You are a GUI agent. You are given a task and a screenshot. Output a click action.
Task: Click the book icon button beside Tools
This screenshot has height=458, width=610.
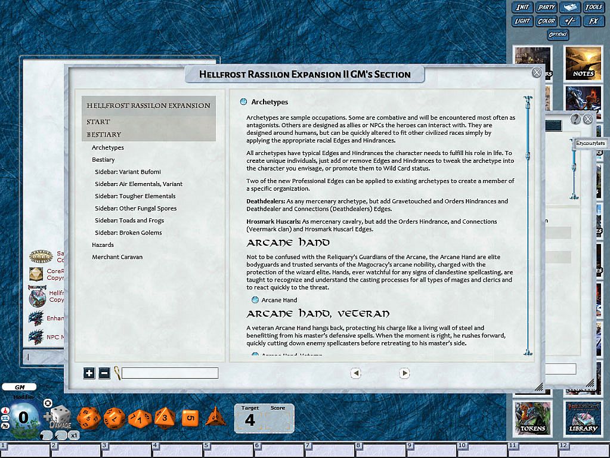[570, 7]
